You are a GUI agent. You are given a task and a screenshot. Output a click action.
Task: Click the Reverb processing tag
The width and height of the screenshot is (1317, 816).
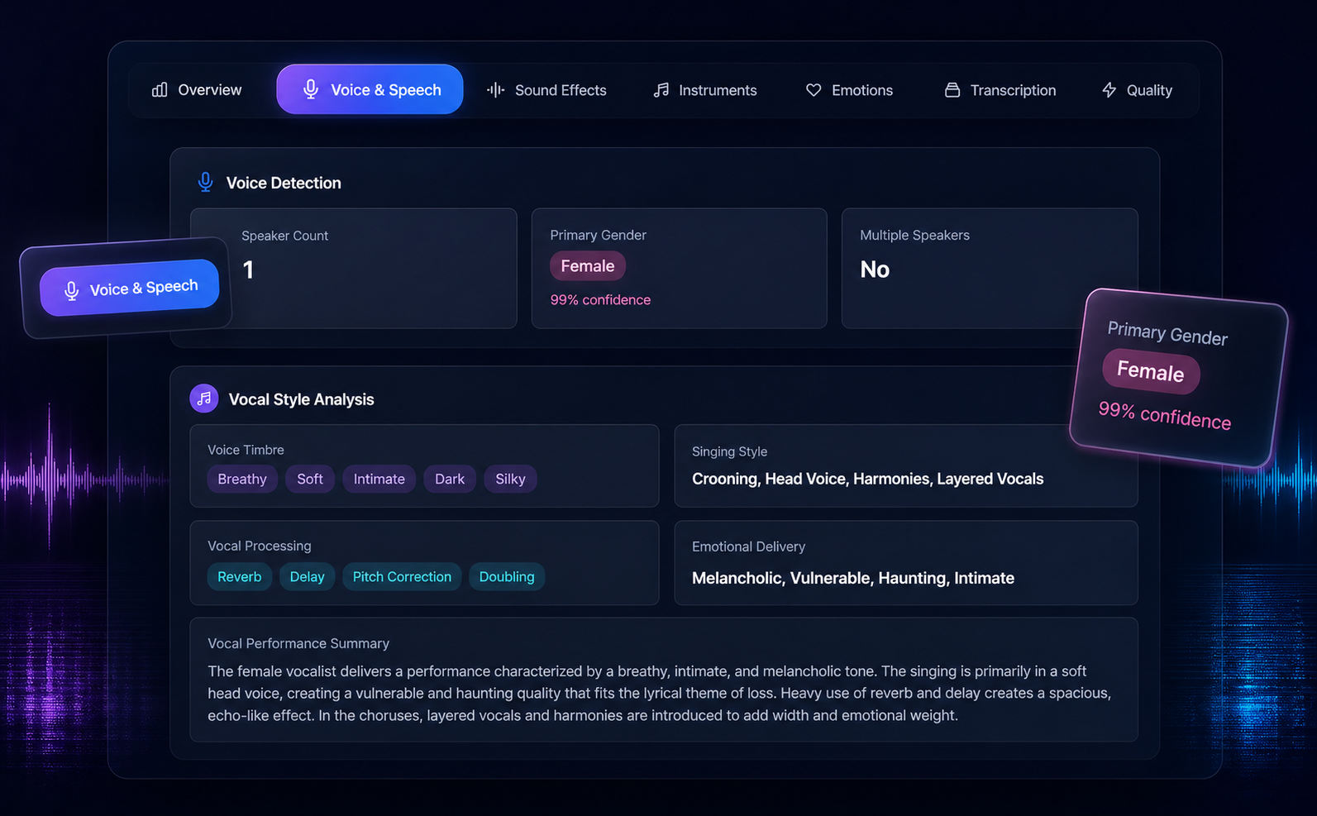[240, 576]
